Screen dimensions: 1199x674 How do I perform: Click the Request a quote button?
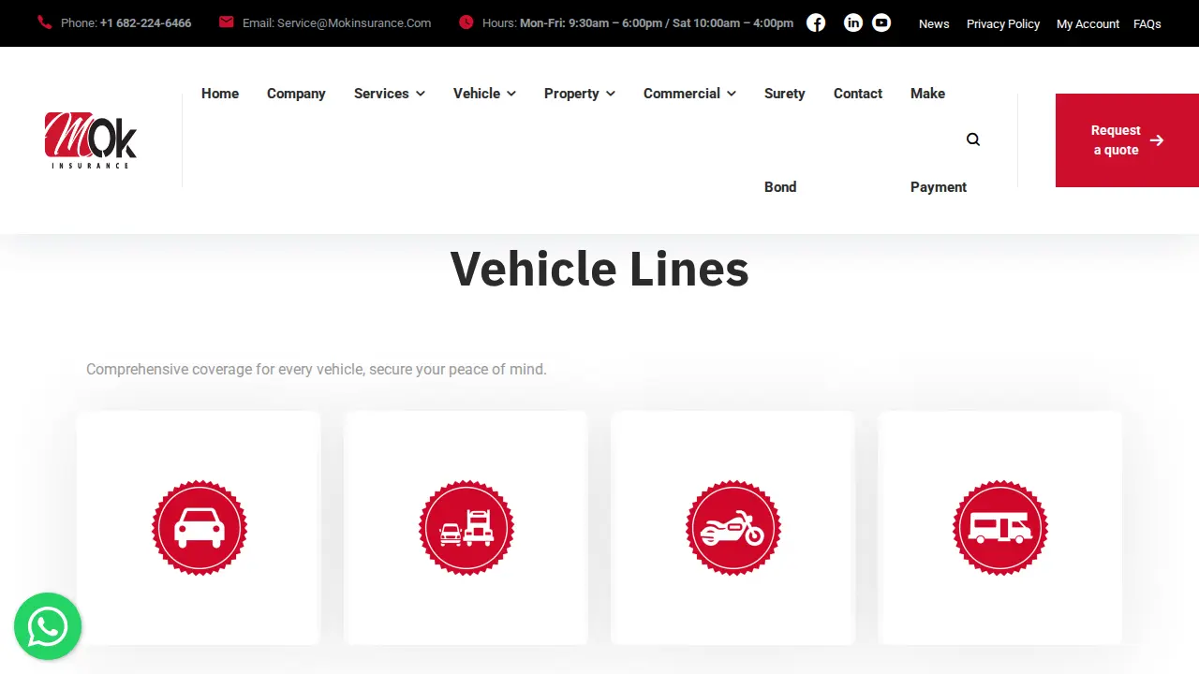(x=1127, y=140)
